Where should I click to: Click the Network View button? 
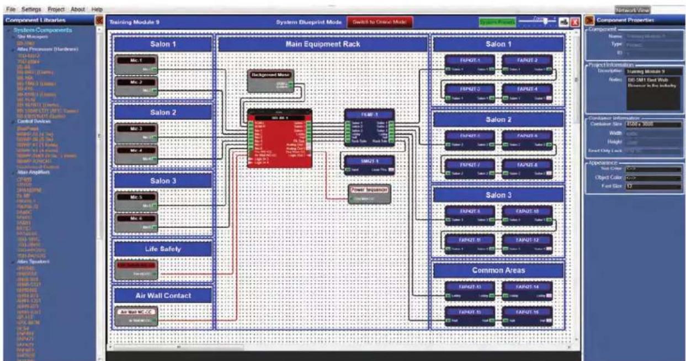click(634, 10)
